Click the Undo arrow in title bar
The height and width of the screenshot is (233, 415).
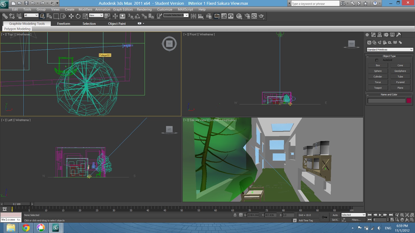coord(33,3)
